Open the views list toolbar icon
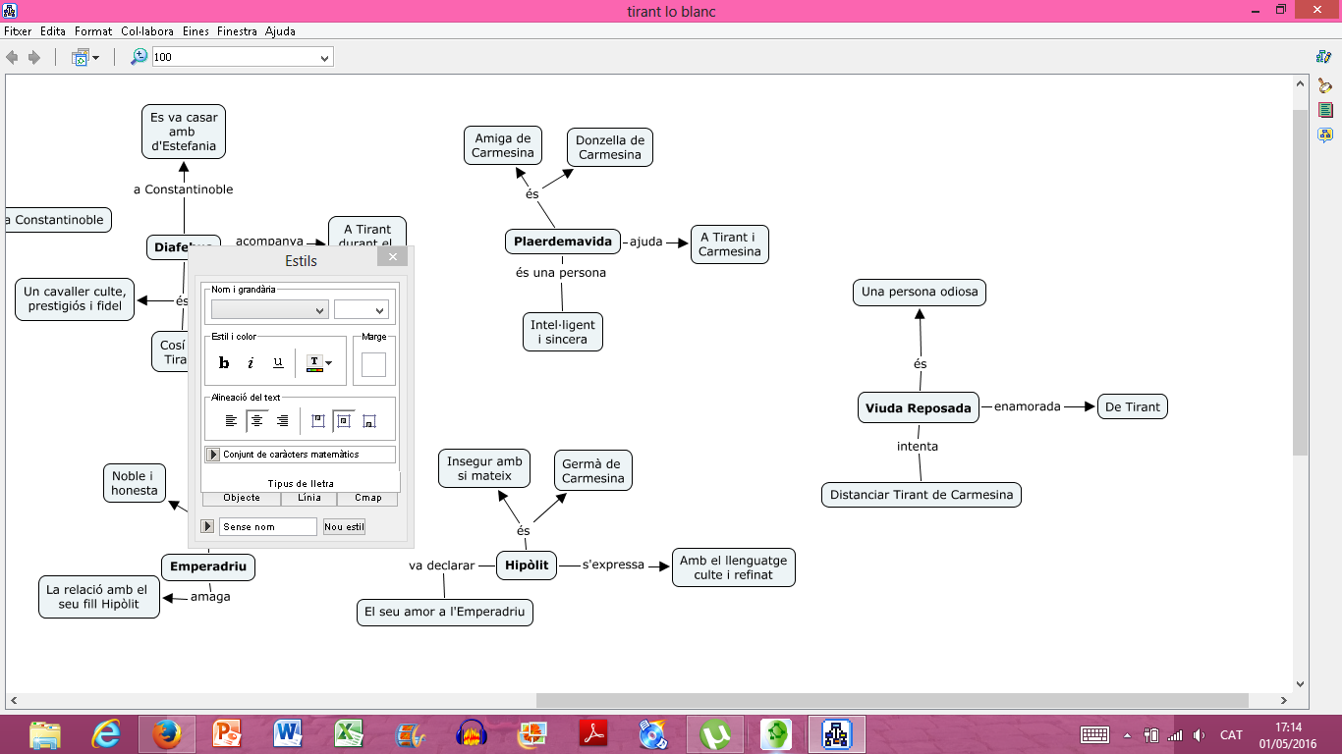The width and height of the screenshot is (1342, 754). [x=85, y=58]
